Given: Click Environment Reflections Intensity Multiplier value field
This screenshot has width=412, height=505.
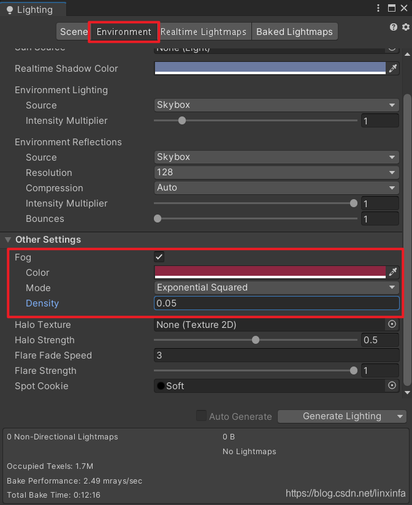Looking at the screenshot, I should [380, 203].
